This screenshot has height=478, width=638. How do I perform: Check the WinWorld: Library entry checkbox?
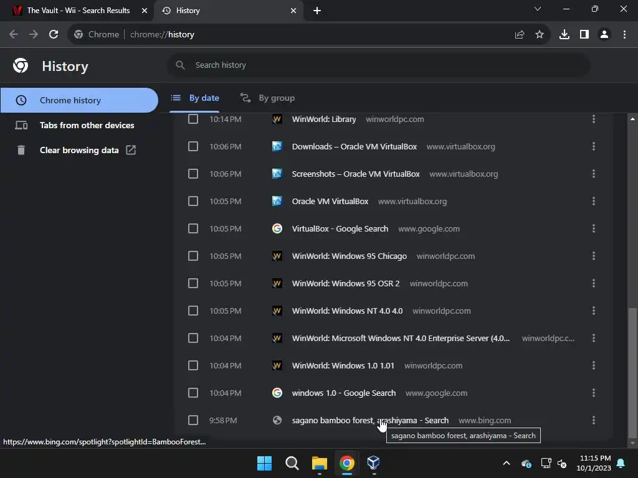(193, 119)
